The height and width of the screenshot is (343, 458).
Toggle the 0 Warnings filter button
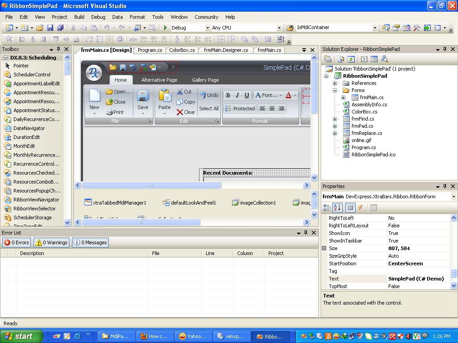pyautogui.click(x=51, y=243)
